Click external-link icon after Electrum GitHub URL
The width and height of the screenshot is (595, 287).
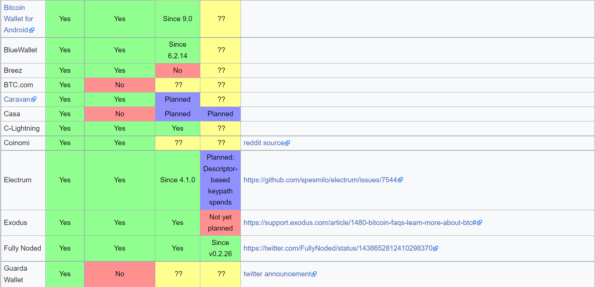[x=400, y=180]
